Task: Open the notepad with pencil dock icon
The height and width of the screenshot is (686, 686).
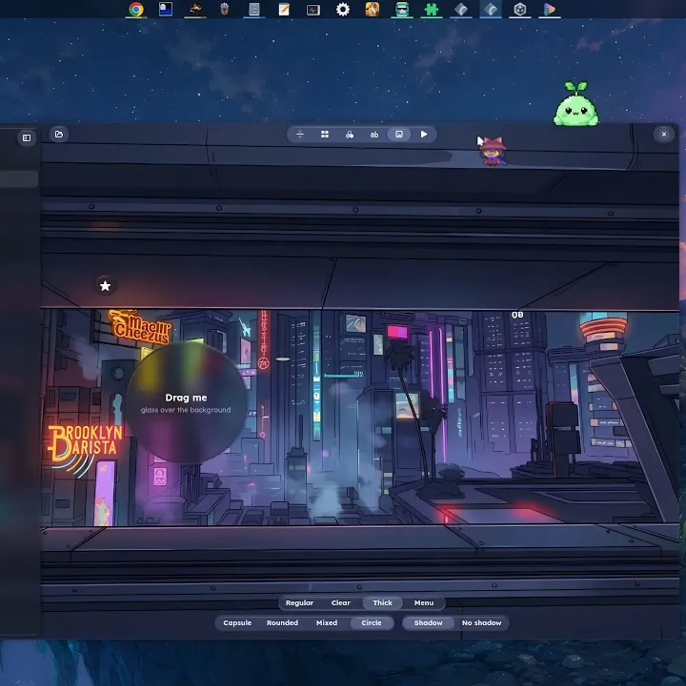Action: point(284,9)
